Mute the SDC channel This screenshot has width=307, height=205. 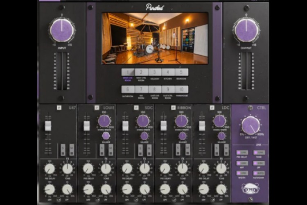pyautogui.click(x=149, y=150)
